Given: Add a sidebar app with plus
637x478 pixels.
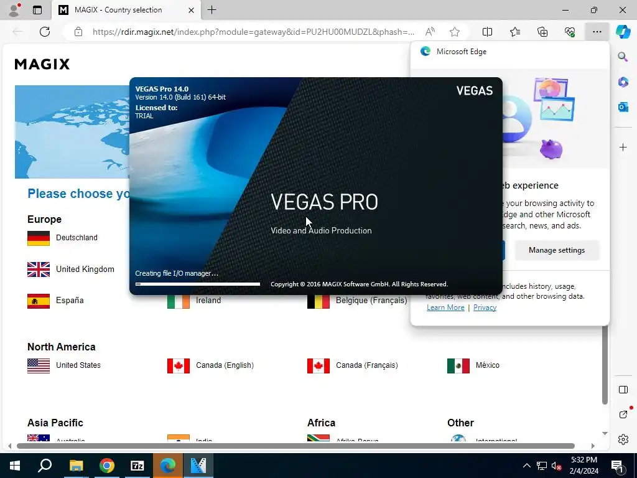Looking at the screenshot, I should (x=623, y=147).
